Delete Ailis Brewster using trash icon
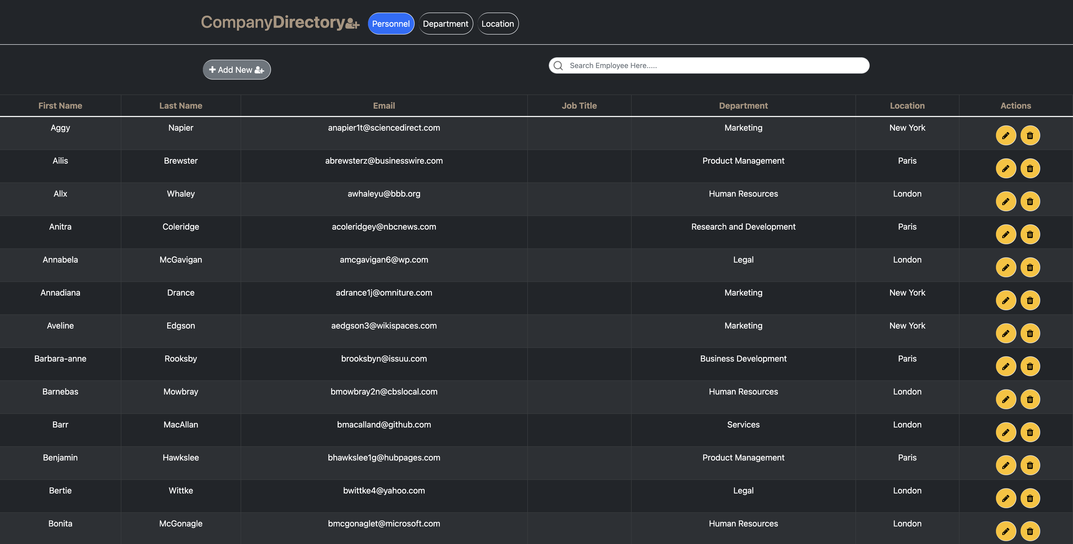This screenshot has width=1073, height=544. point(1030,168)
